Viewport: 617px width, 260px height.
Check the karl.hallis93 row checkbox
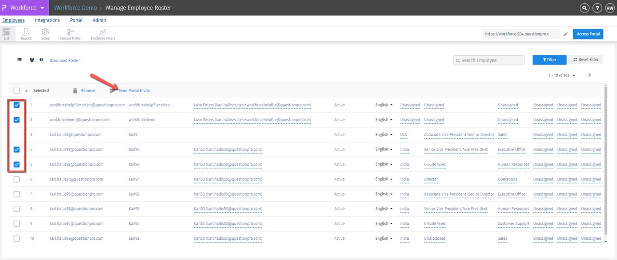(x=17, y=239)
